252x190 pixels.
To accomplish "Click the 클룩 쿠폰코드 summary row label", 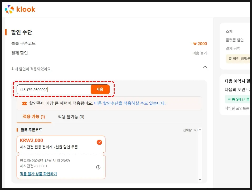I will [x=23, y=43].
